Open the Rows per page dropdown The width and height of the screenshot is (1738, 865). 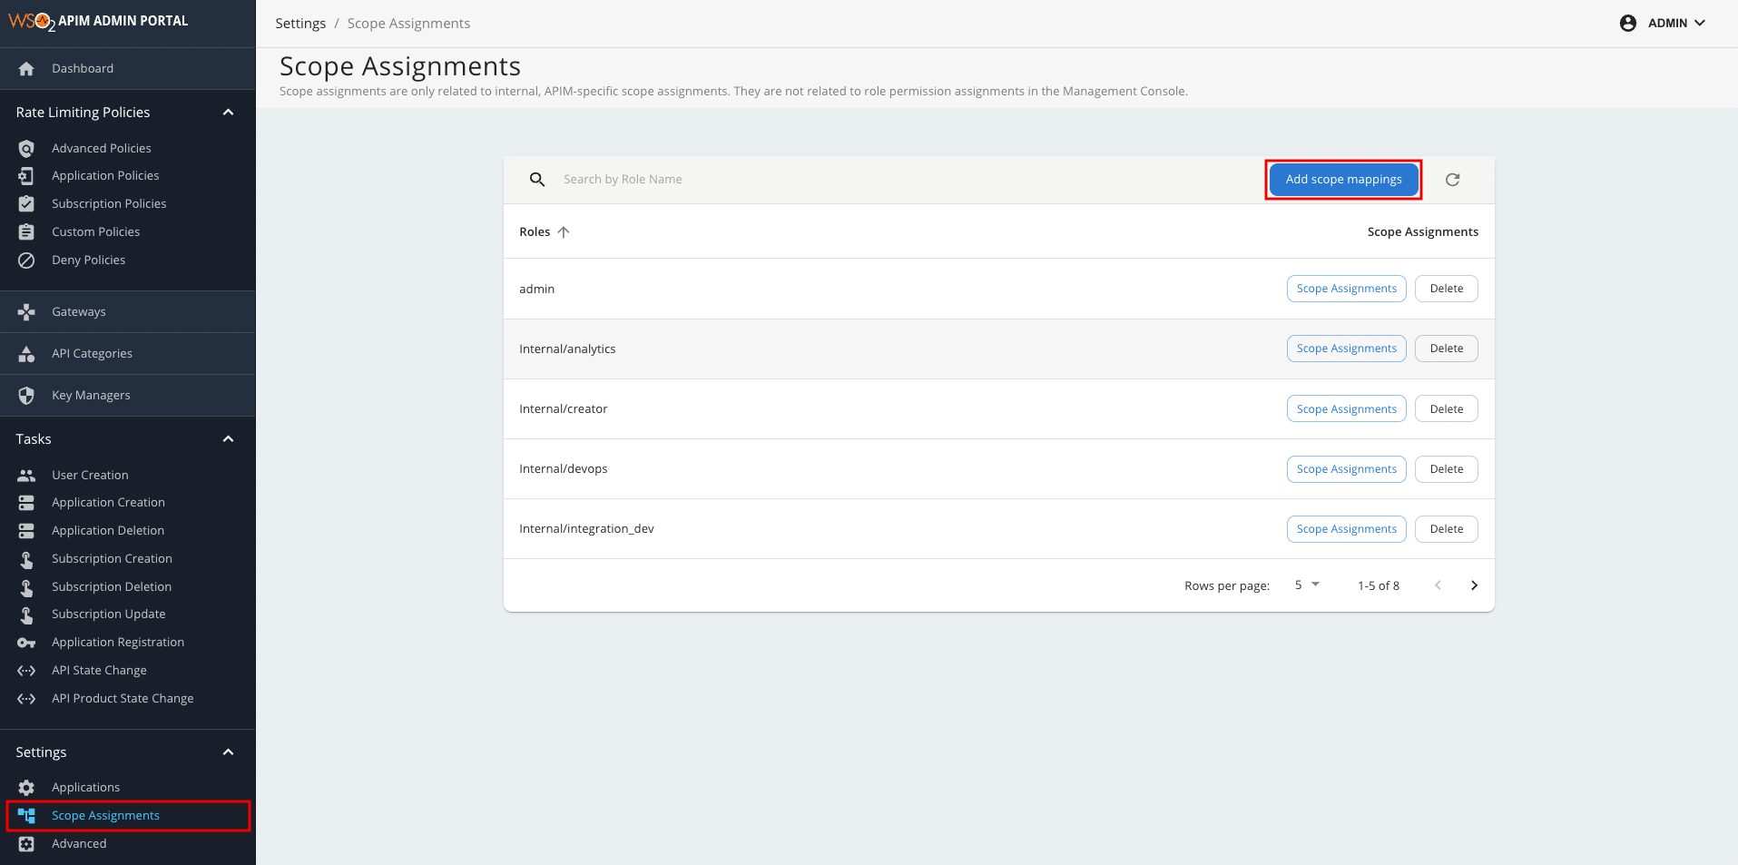1306,585
